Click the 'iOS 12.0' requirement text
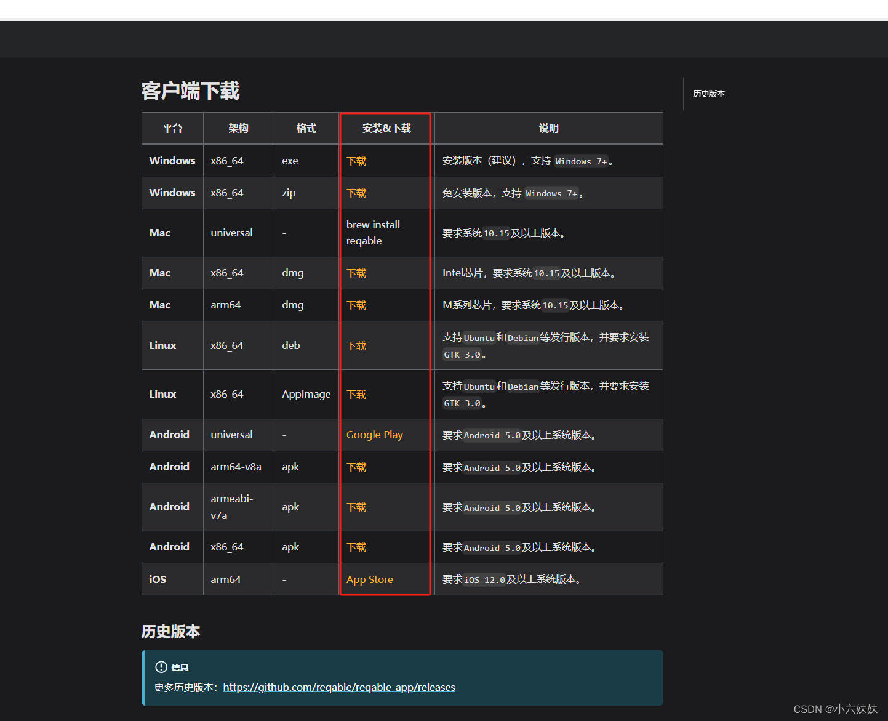This screenshot has width=888, height=721. pos(484,580)
